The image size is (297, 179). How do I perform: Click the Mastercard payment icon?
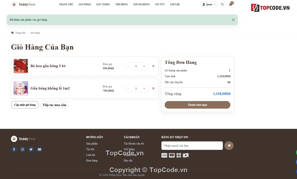(x=172, y=156)
